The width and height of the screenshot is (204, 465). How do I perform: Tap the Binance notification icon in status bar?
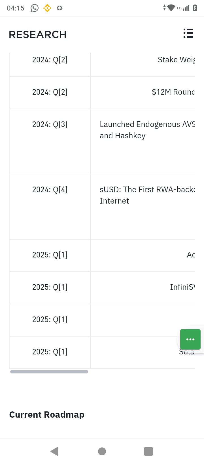point(47,8)
